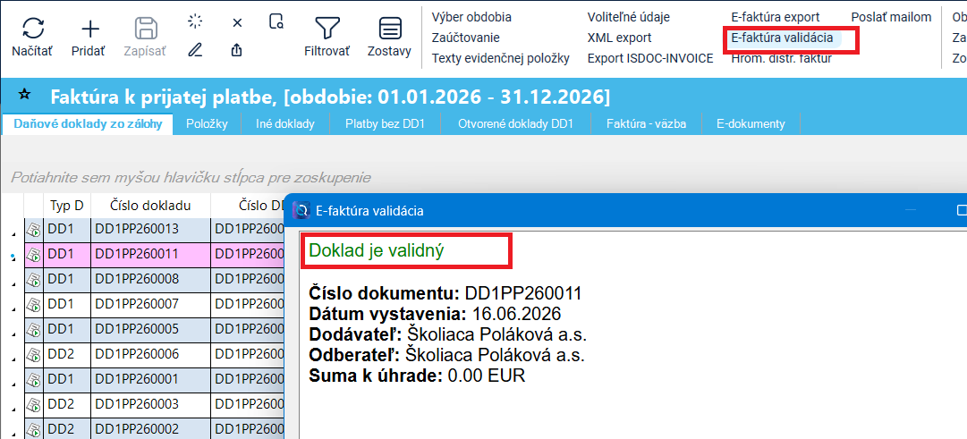Select cell DD1PP260007 in Číslo dokladu

[x=150, y=304]
